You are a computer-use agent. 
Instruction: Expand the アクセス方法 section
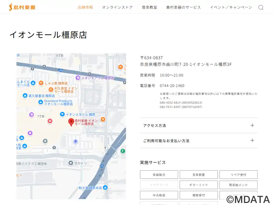click(199, 125)
